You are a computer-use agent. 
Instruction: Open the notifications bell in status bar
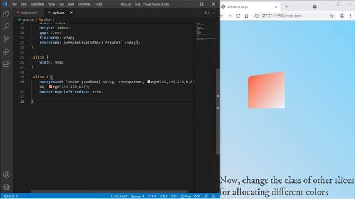(214, 196)
